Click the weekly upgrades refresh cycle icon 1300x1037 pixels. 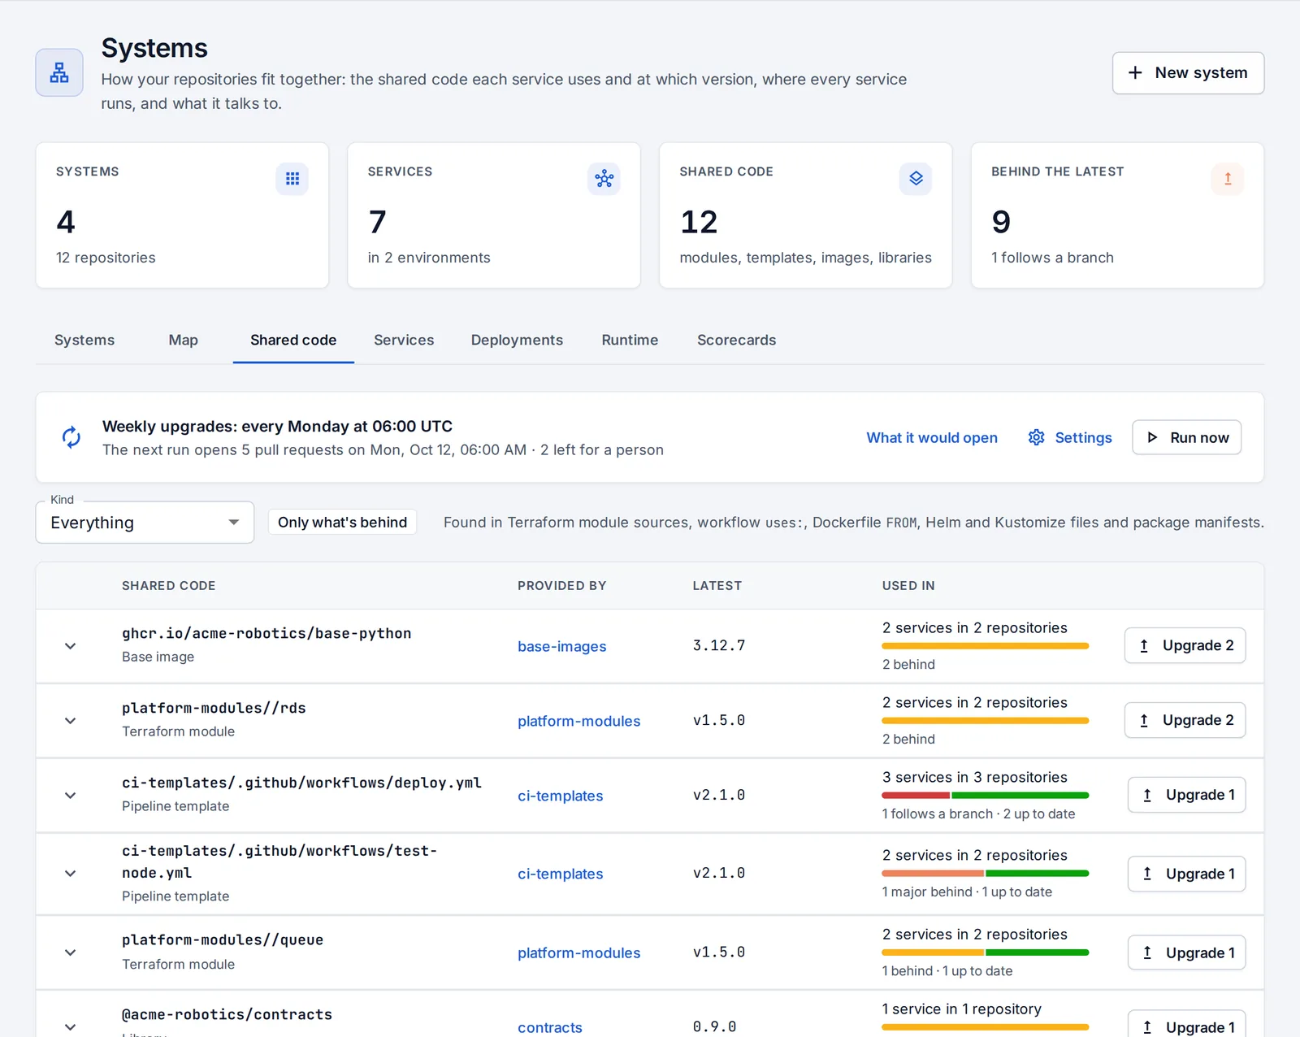71,437
